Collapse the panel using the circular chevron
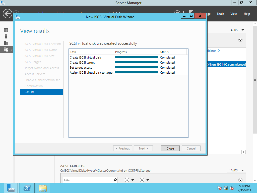 tap(240, 40)
